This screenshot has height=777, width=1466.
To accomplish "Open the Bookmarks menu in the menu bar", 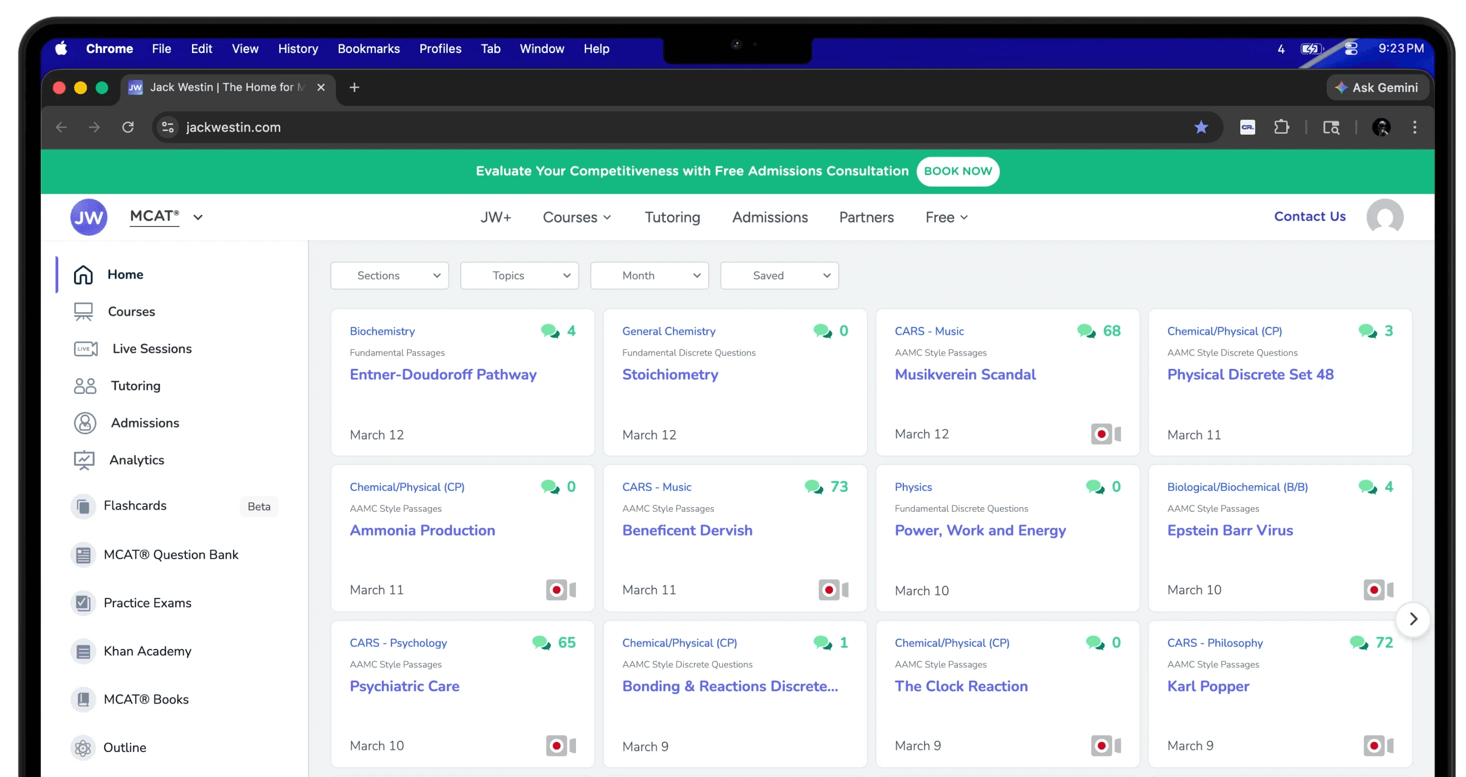I will [368, 49].
